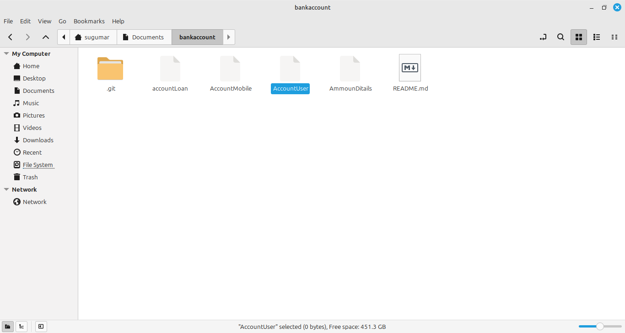Switch to icon view
Image resolution: width=625 pixels, height=333 pixels.
point(578,37)
